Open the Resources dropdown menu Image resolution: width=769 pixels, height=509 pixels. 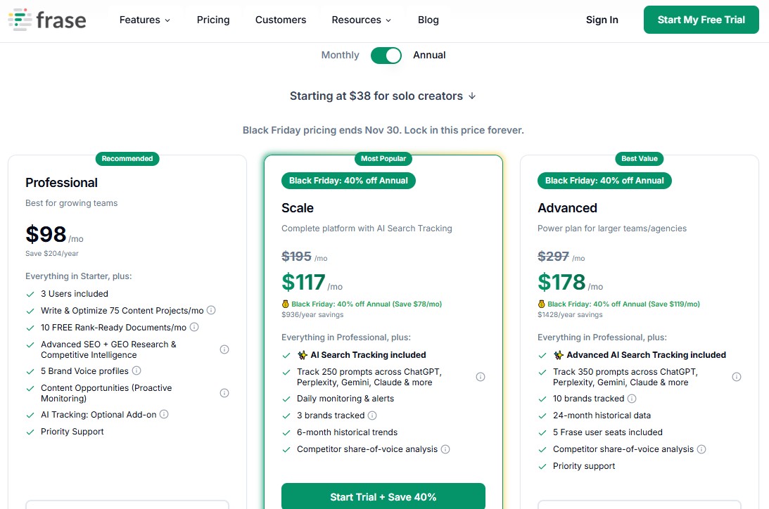[x=362, y=20]
